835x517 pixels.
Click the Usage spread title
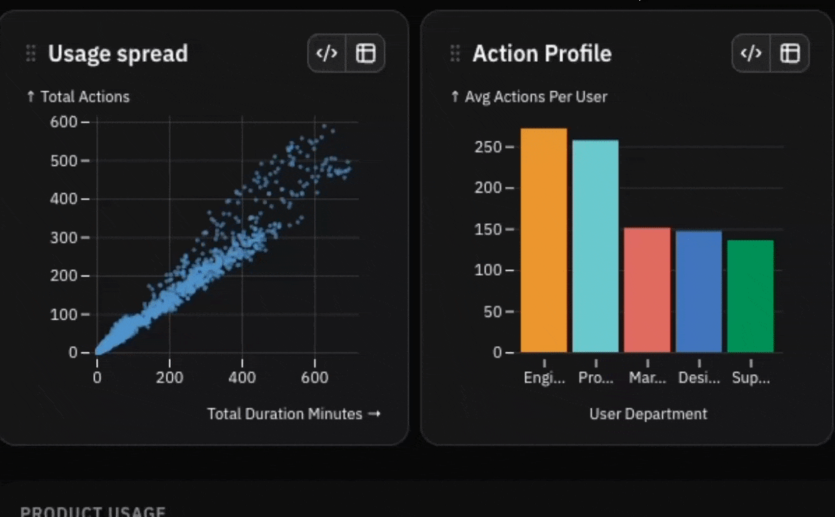tap(118, 53)
